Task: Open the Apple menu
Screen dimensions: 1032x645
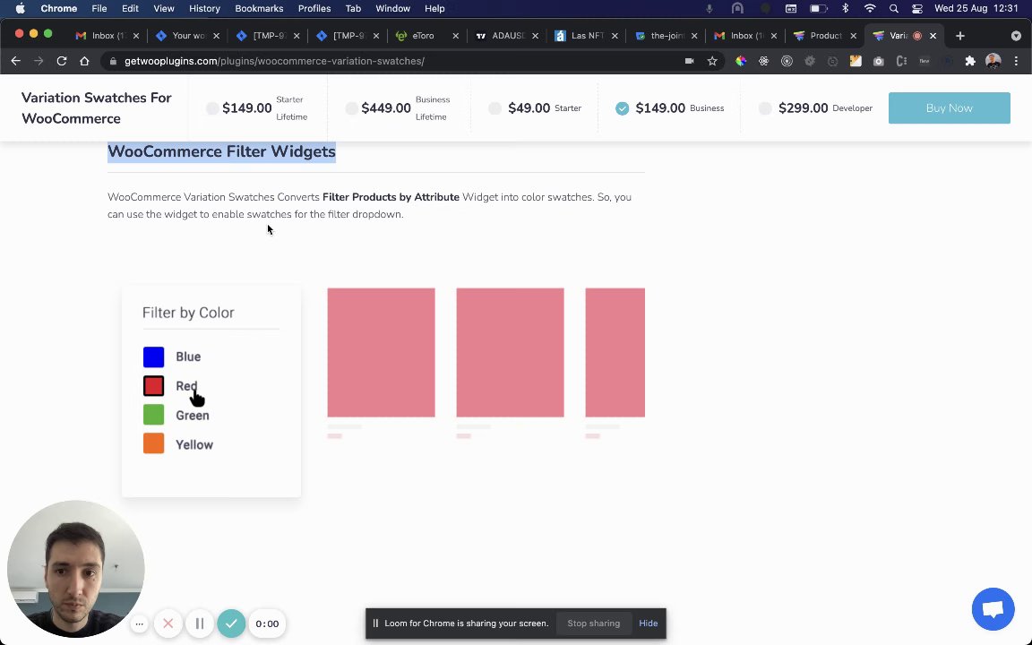Action: point(20,9)
